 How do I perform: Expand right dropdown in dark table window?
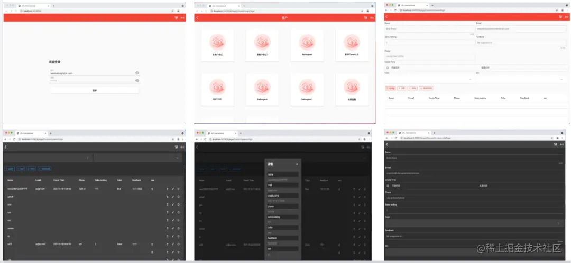pyautogui.click(x=137, y=158)
